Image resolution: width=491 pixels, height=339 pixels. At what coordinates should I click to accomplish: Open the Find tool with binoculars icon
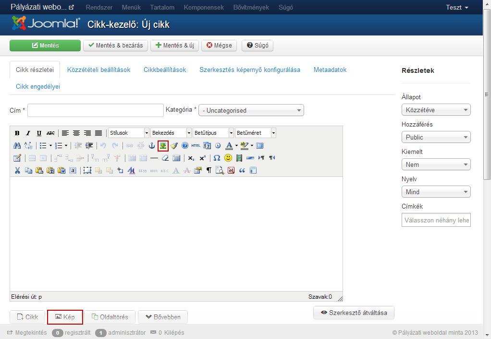(x=17, y=146)
